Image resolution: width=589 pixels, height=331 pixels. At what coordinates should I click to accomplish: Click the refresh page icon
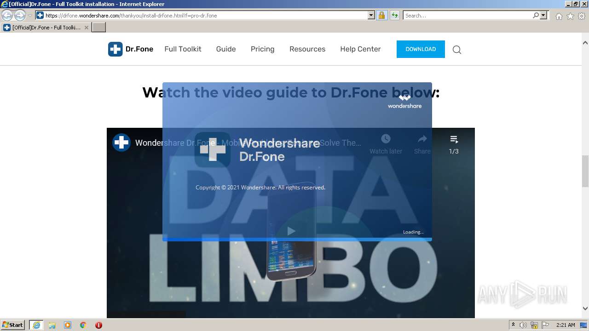(394, 15)
